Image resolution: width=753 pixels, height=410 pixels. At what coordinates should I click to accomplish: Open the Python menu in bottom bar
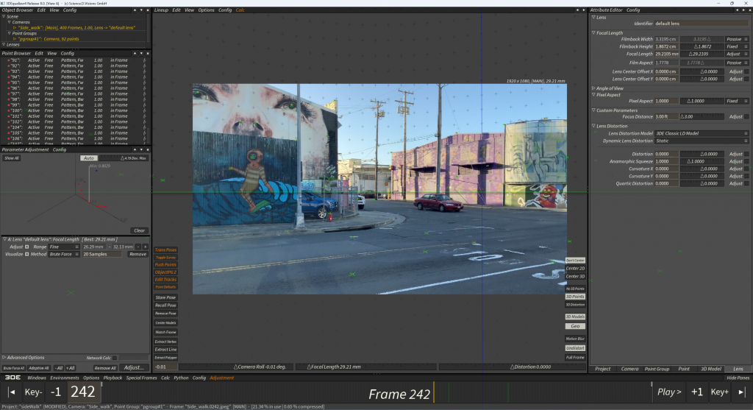coord(181,378)
